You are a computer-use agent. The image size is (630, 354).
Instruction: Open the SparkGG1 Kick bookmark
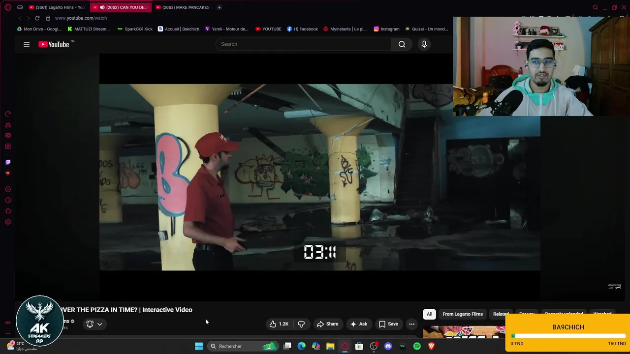(135, 29)
